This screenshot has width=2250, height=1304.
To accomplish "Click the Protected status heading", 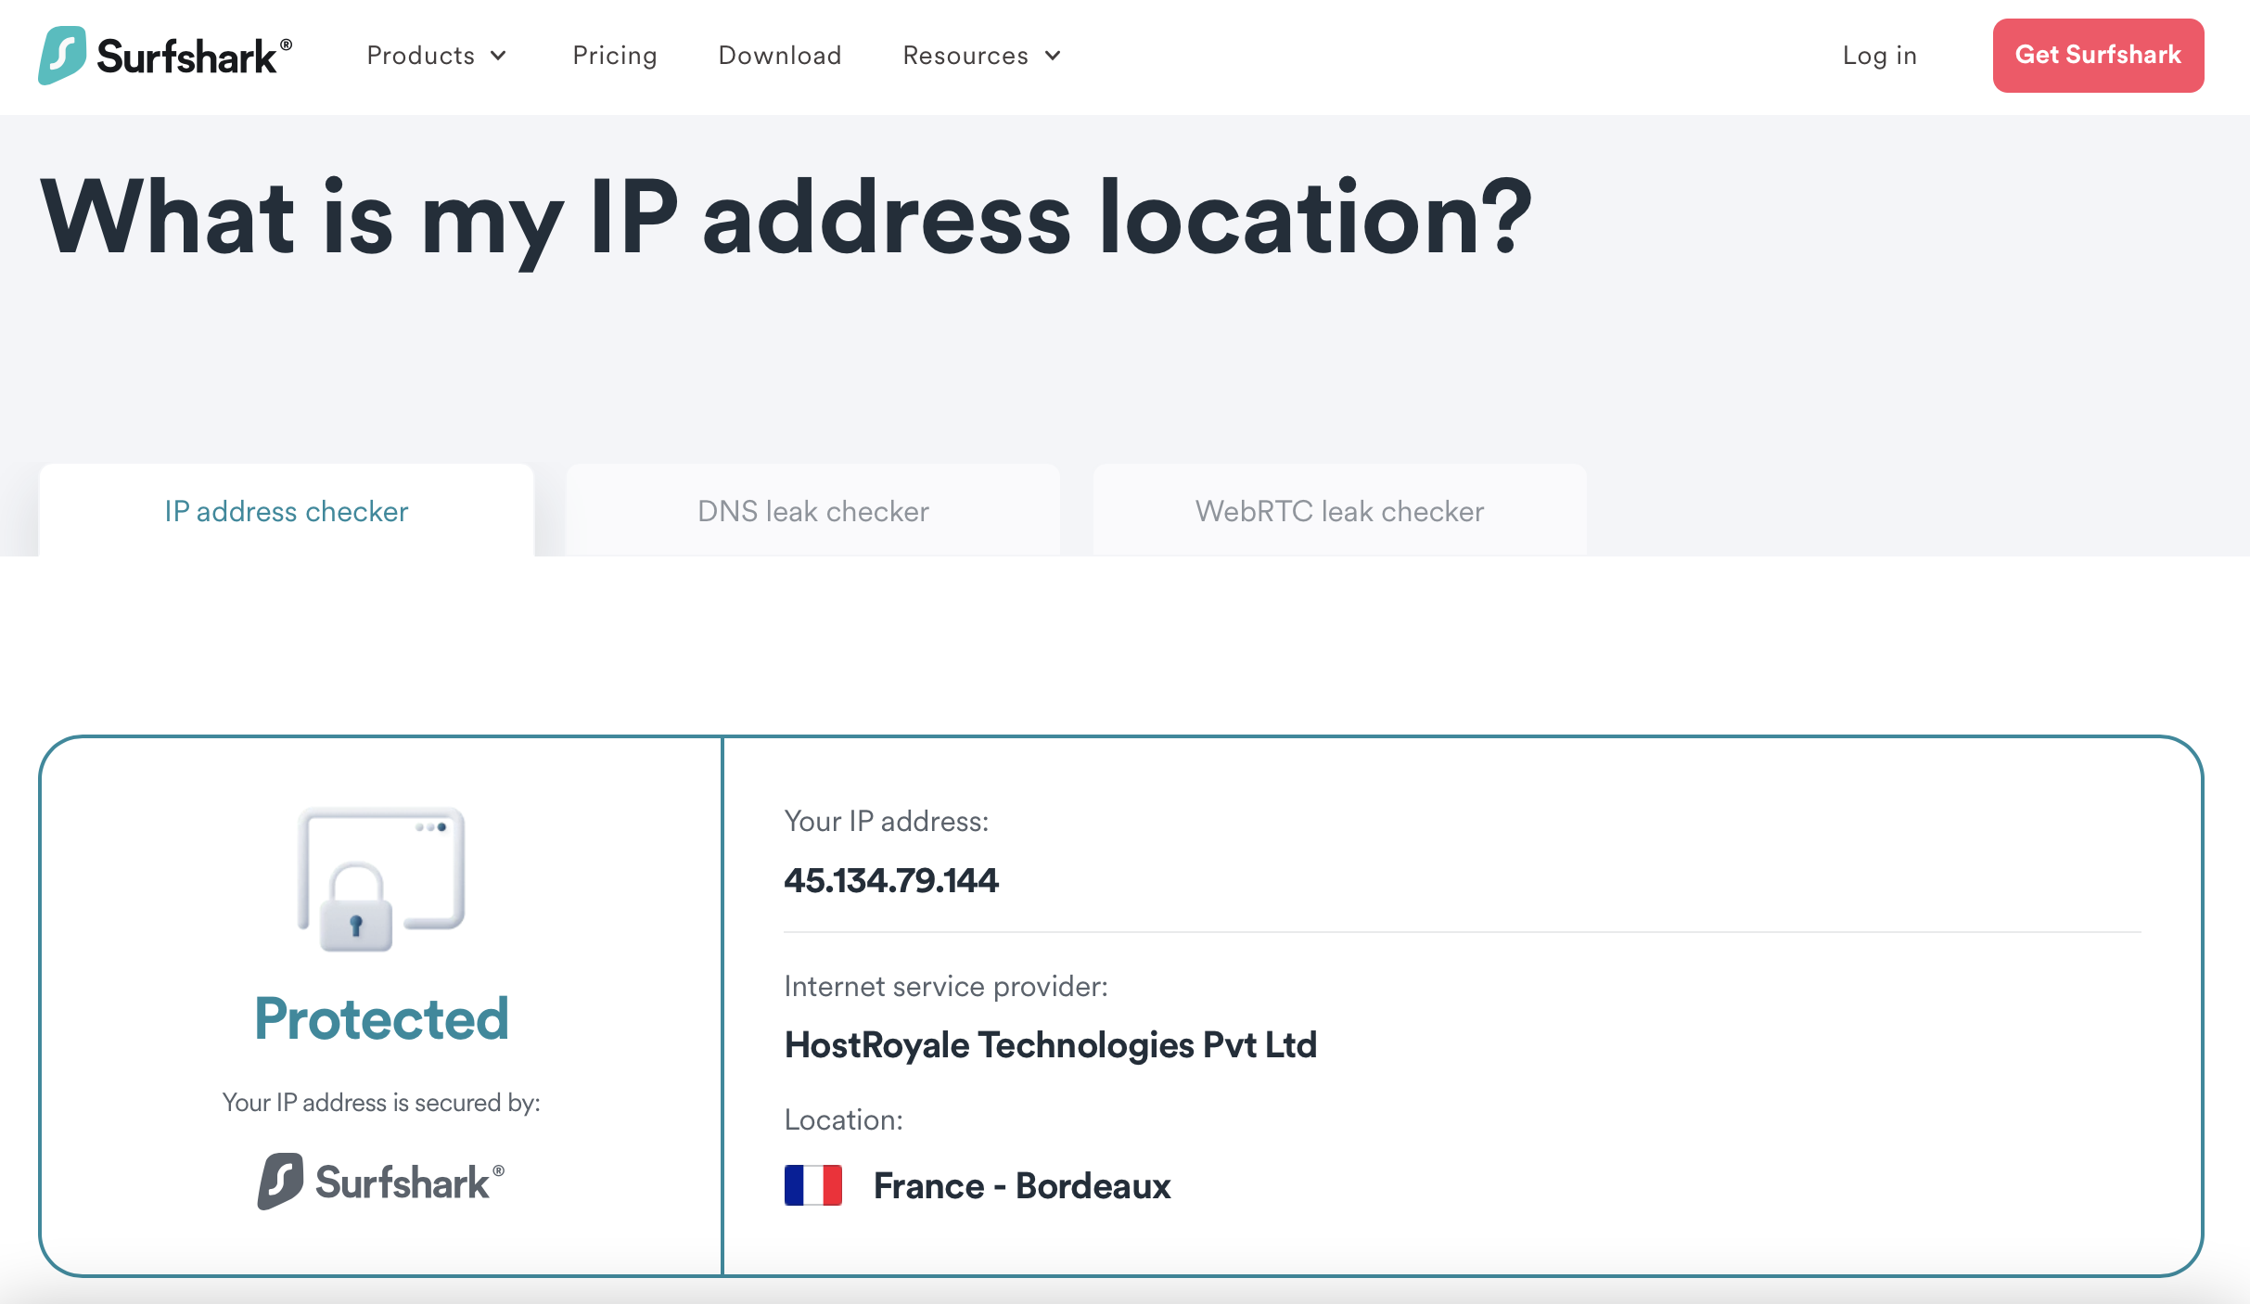I will (x=381, y=1018).
